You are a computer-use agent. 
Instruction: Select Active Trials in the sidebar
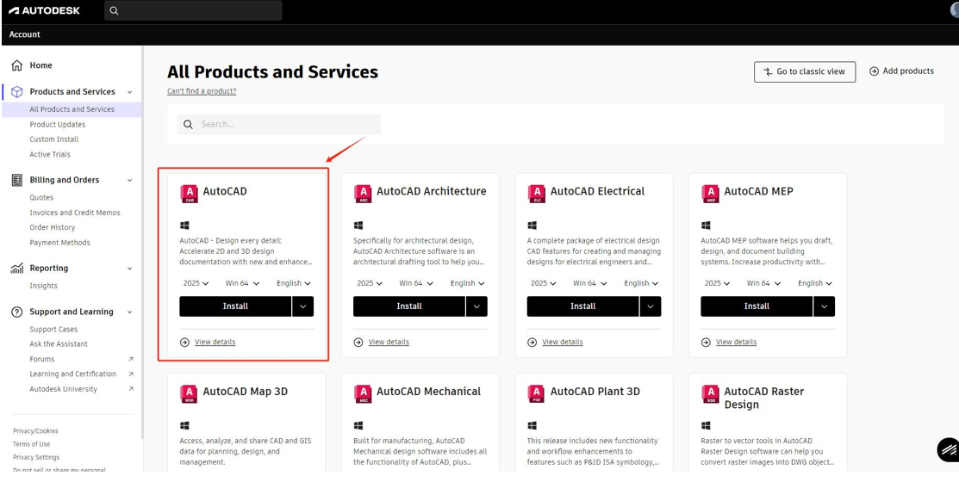50,155
